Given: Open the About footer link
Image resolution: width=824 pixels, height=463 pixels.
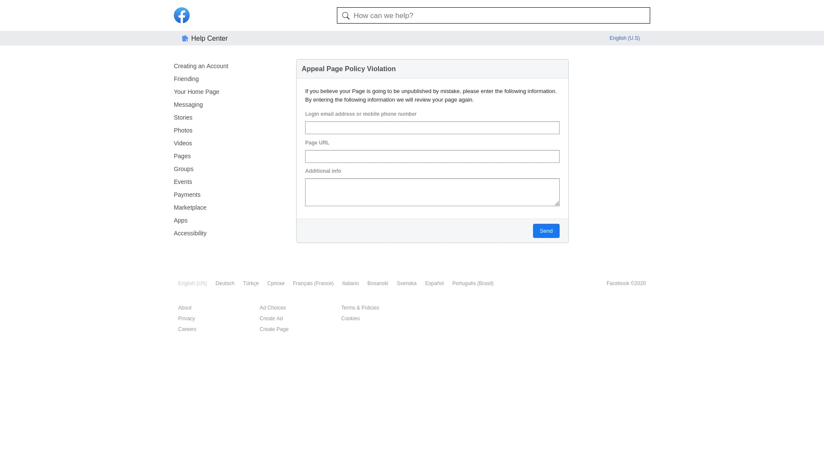Looking at the screenshot, I should (x=185, y=308).
